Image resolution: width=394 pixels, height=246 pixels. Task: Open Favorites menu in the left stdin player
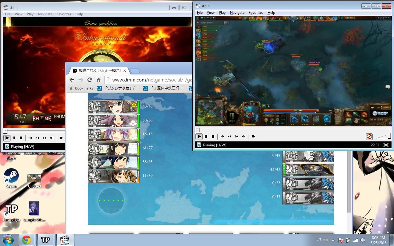[64, 14]
